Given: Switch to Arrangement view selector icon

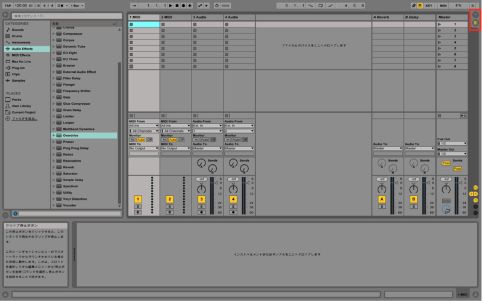Looking at the screenshot, I should coord(475,14).
